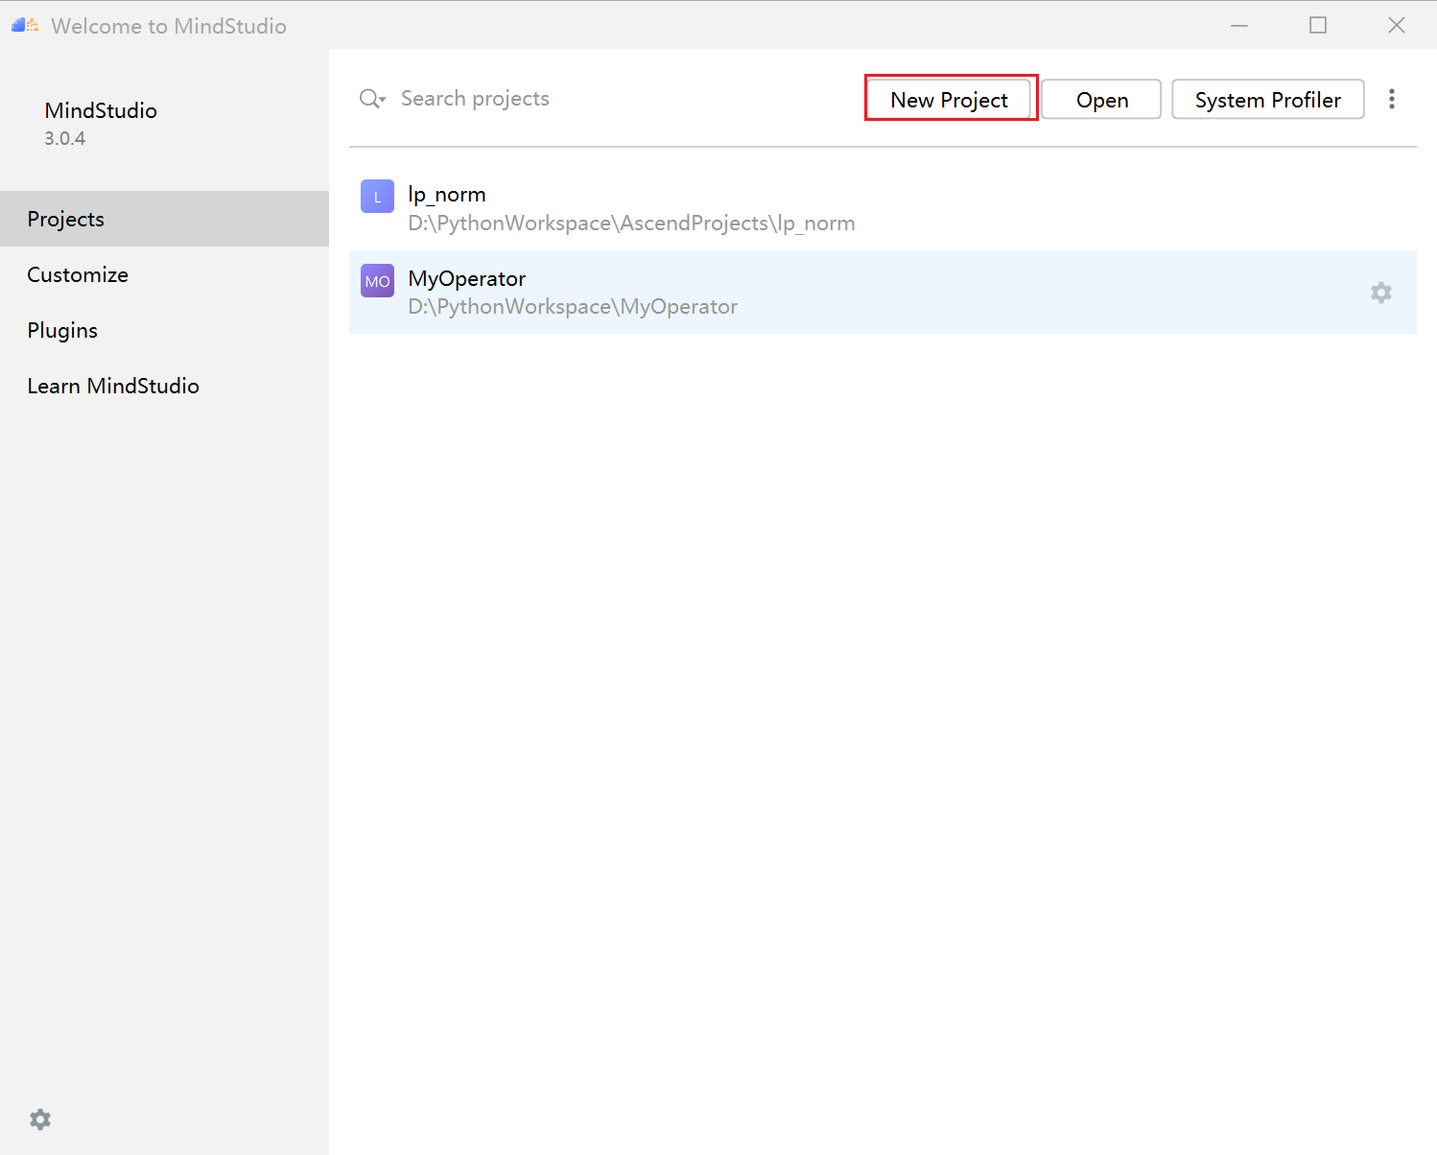Click the search magnifier dropdown icon
Screen dimensions: 1437x1155
tap(372, 99)
